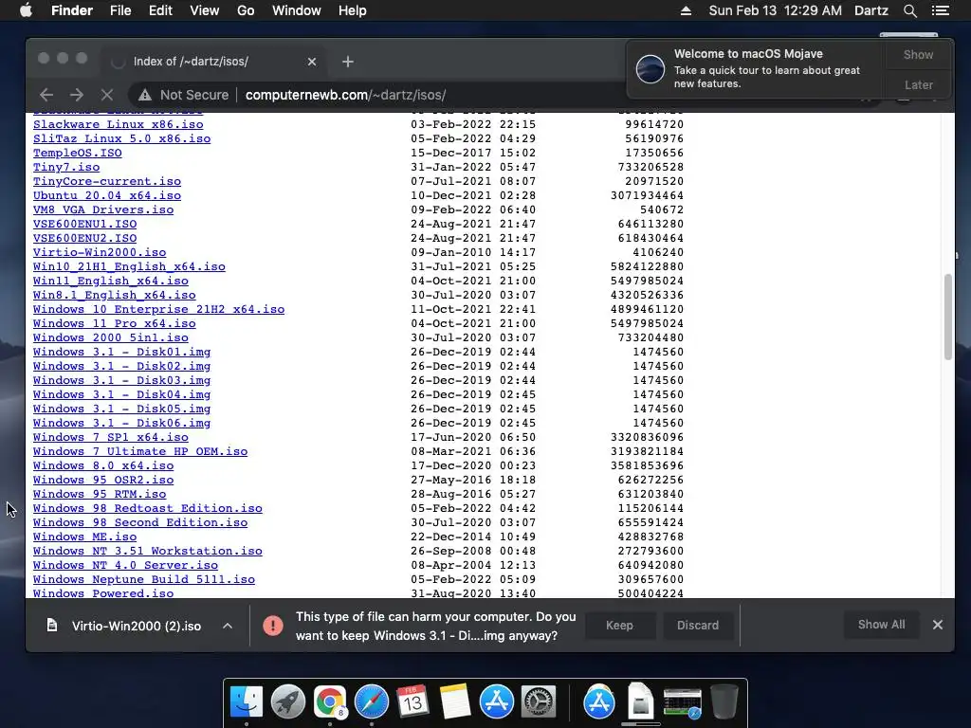Discard the flagged download
Image resolution: width=971 pixels, height=728 pixels.
[x=697, y=626]
